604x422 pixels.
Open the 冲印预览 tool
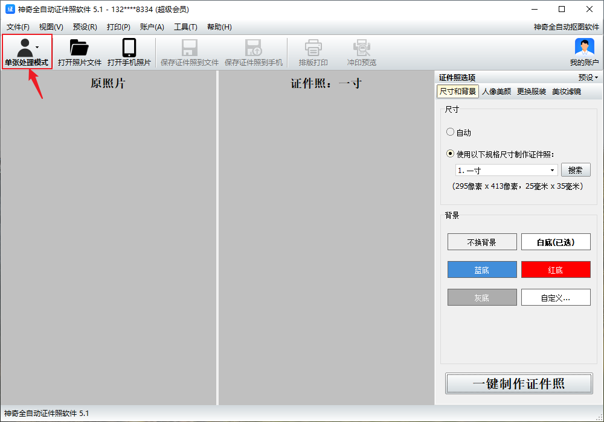click(361, 52)
